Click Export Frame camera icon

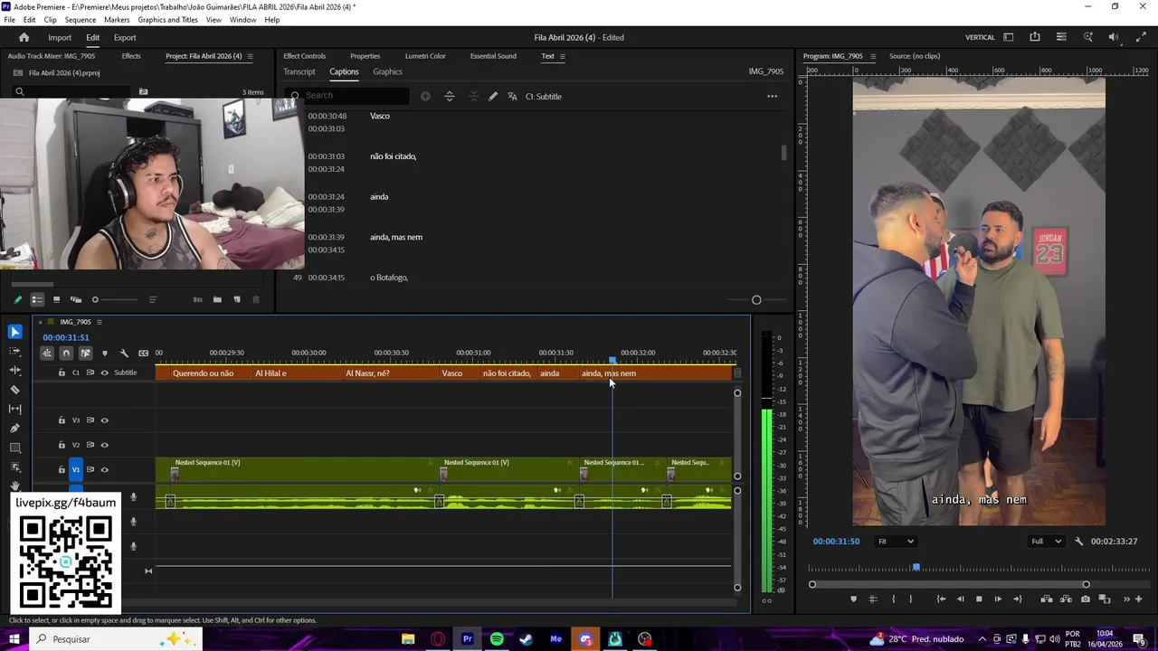pos(1086,599)
